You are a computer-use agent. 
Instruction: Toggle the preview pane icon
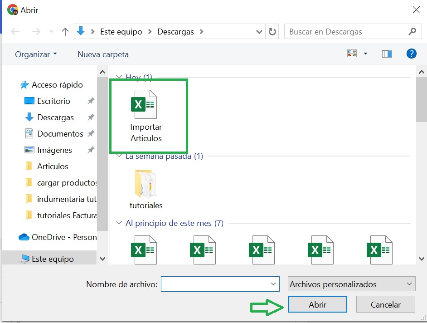pos(387,54)
